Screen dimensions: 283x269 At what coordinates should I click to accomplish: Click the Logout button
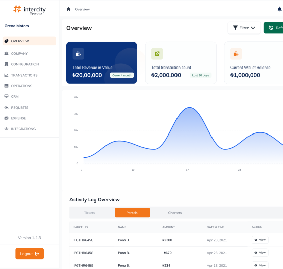[x=29, y=254]
